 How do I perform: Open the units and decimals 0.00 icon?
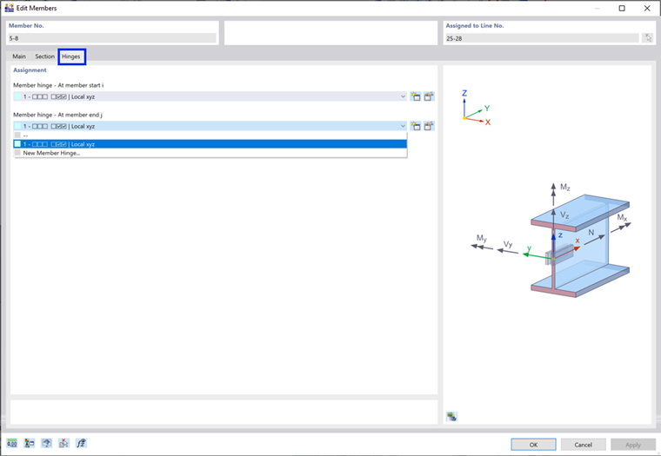coord(12,443)
